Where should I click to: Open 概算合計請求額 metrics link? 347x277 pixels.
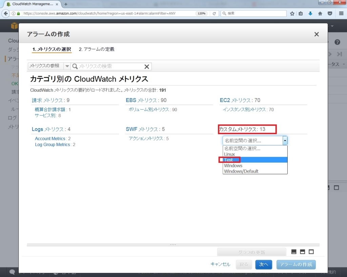click(50, 110)
